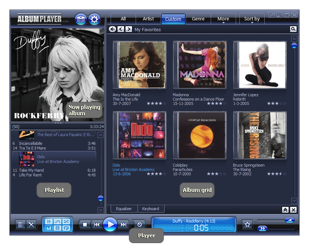This screenshot has height=245, width=309.
Task: Click the album grid scrollbar thumb
Action: click(x=294, y=45)
